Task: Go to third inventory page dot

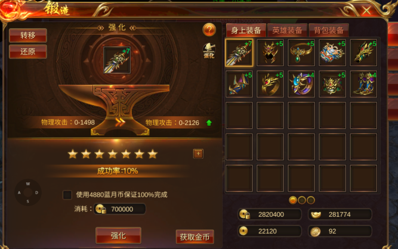Action: click(311, 200)
